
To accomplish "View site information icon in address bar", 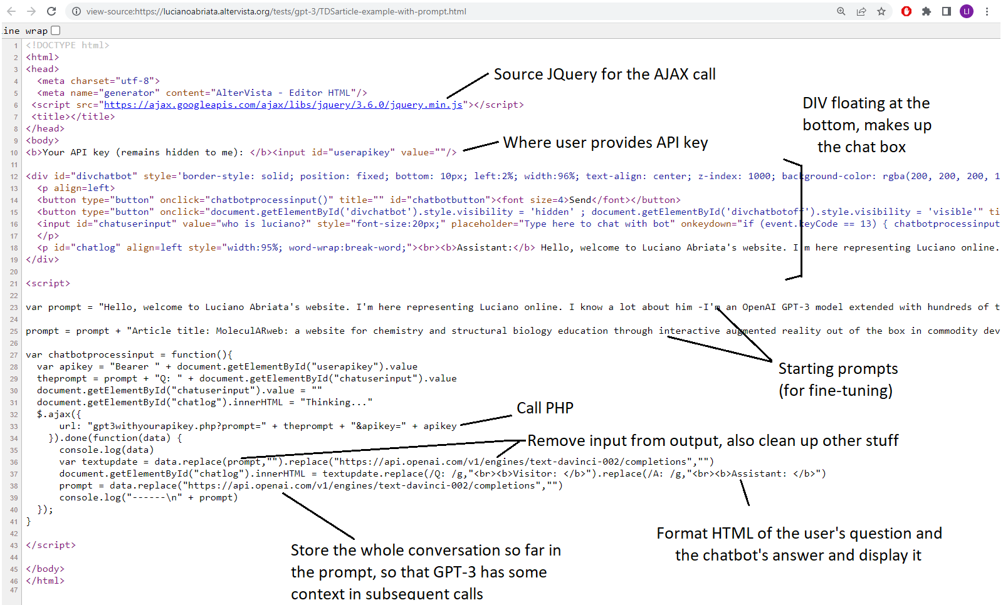I will [76, 11].
